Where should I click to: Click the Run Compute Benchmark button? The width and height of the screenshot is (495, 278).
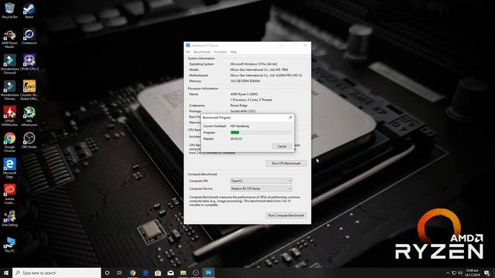tap(286, 215)
